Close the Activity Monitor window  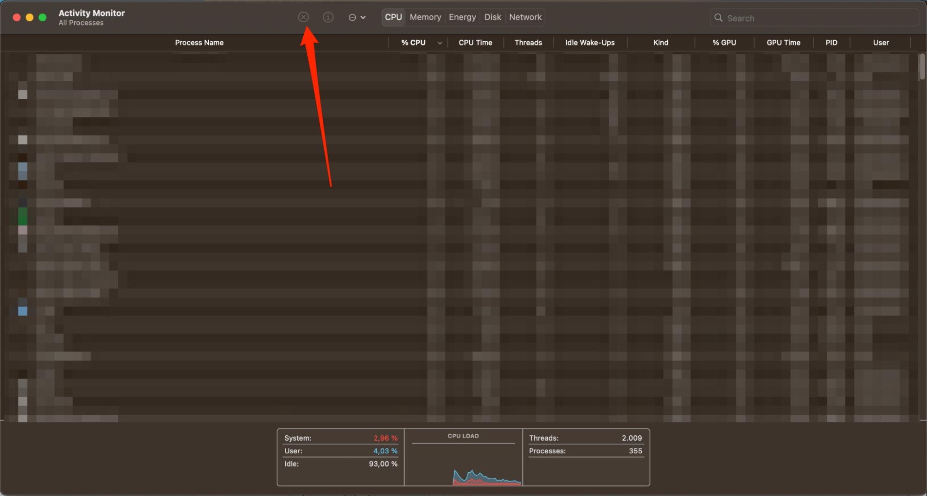click(x=17, y=17)
